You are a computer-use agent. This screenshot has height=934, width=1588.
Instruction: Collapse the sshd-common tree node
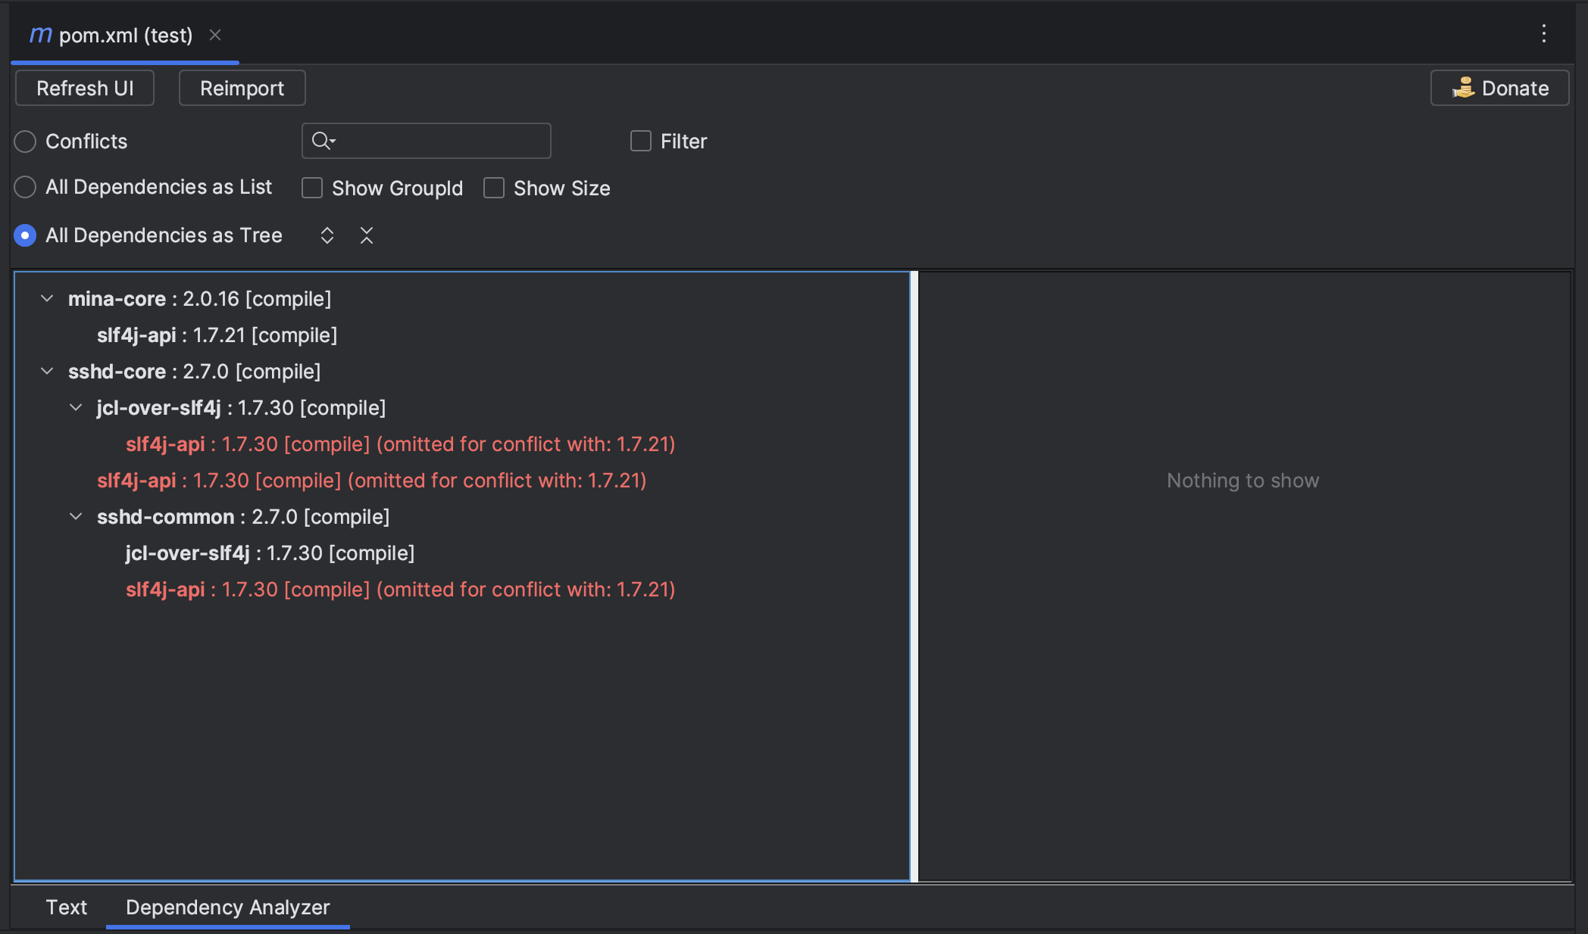click(76, 517)
